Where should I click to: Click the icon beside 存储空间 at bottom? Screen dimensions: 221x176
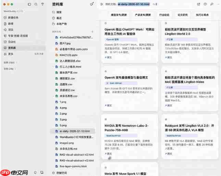53,173
